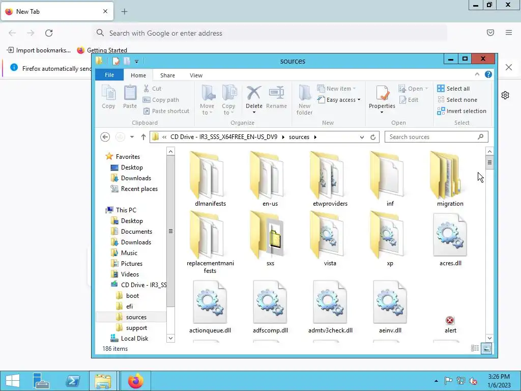521x391 pixels.
Task: Switch to details view layout icon
Action: click(x=475, y=348)
